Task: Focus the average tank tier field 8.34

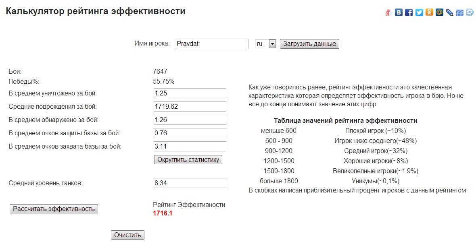Action: [190, 183]
